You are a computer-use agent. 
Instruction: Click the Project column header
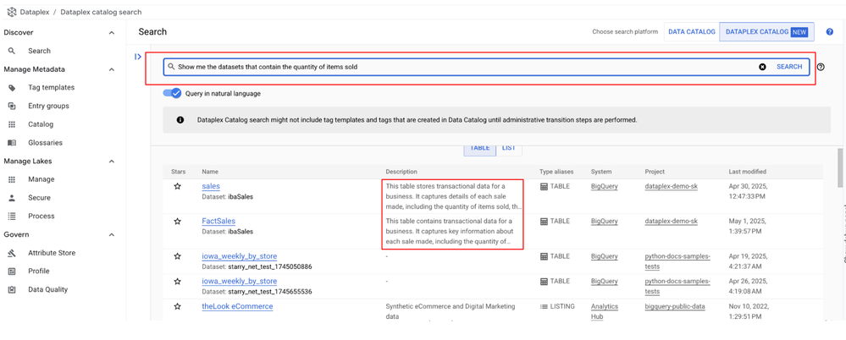(x=655, y=172)
